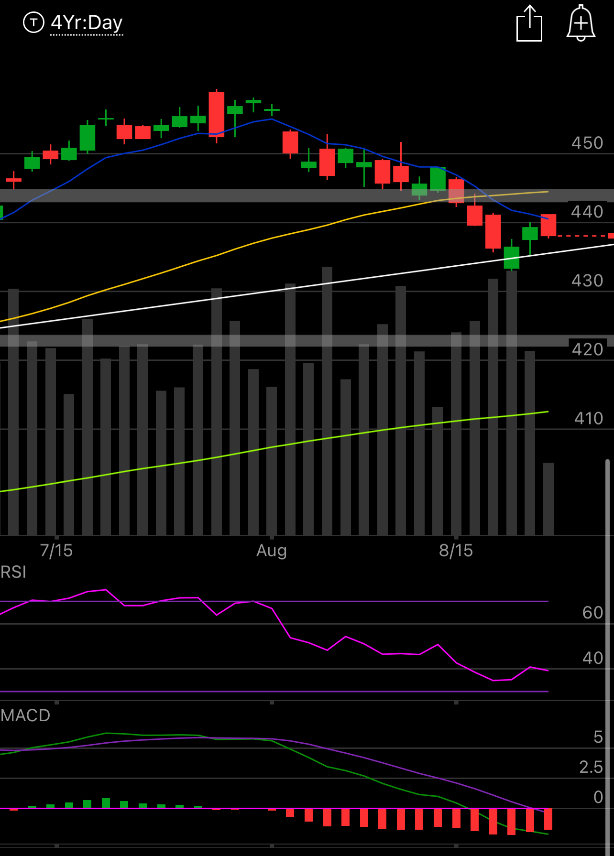Tap the last, shortest volume bar
The image size is (614, 856).
548,499
